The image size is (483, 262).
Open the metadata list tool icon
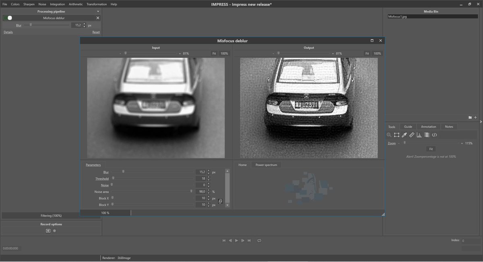click(x=427, y=135)
